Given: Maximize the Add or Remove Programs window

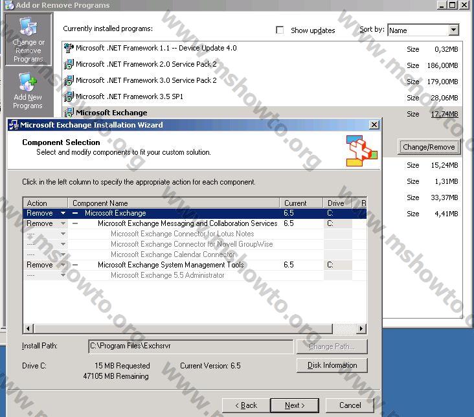Looking at the screenshot, I should 453,5.
